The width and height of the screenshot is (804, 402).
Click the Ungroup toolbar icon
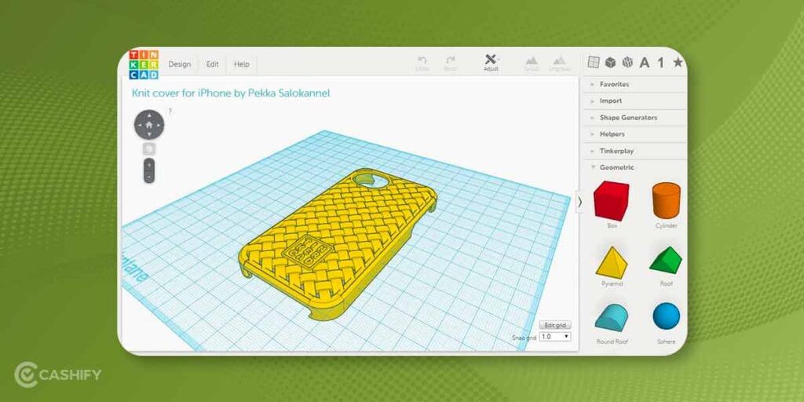tap(559, 63)
